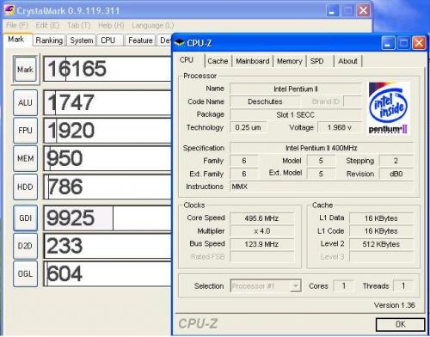Viewport: 430px width, 337px height.
Task: Click the Bus Speed value 123.9 MHz
Action: [x=261, y=244]
